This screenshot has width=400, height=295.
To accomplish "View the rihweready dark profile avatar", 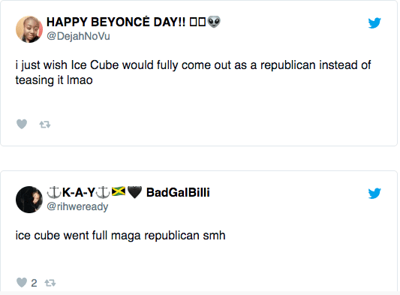I will pos(29,200).
